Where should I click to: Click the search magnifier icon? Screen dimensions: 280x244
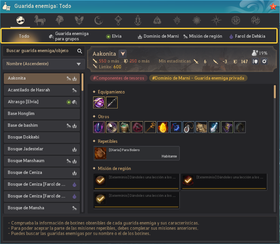point(80,51)
